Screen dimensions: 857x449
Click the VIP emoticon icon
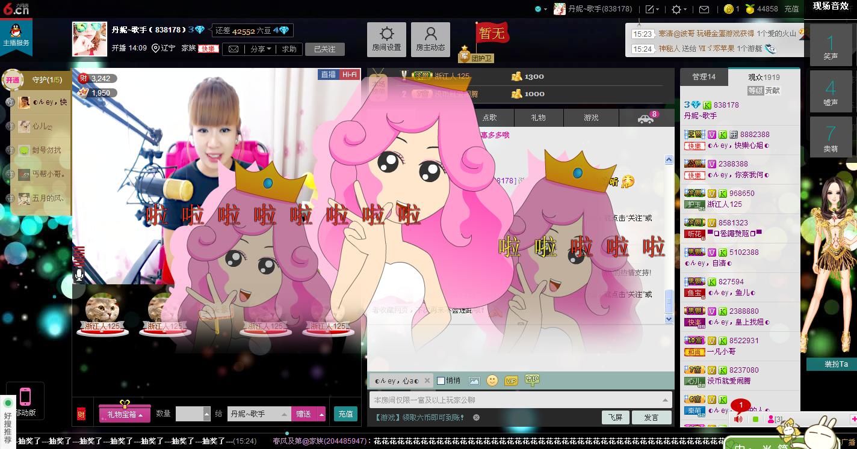pos(511,380)
